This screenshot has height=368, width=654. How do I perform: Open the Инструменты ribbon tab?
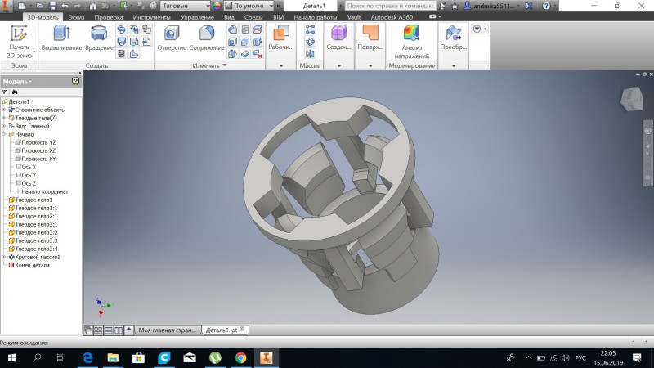(151, 17)
